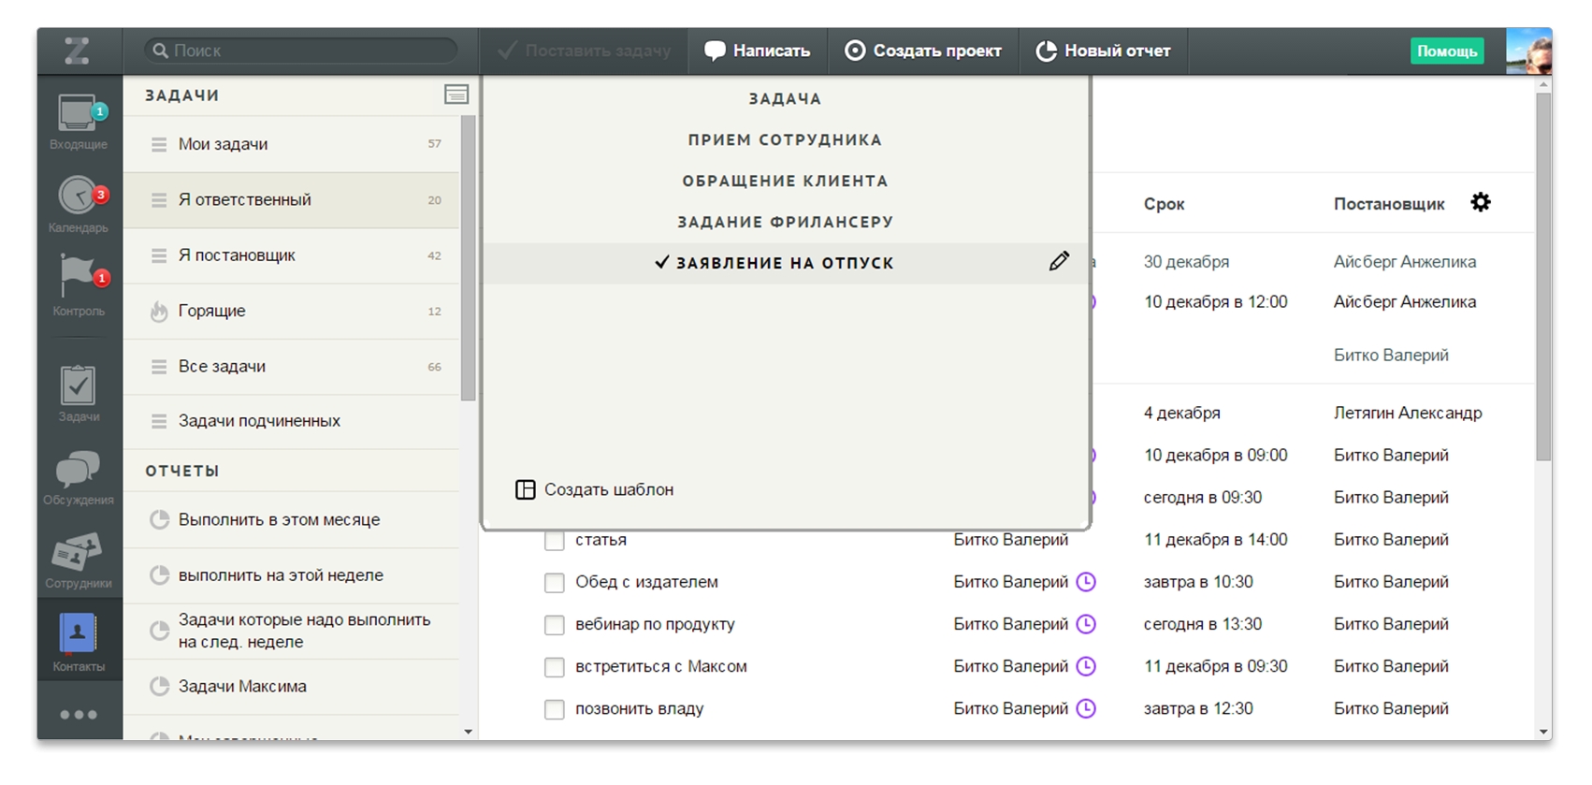
Task: Click the left panel scrollbar thumb
Action: 469,257
